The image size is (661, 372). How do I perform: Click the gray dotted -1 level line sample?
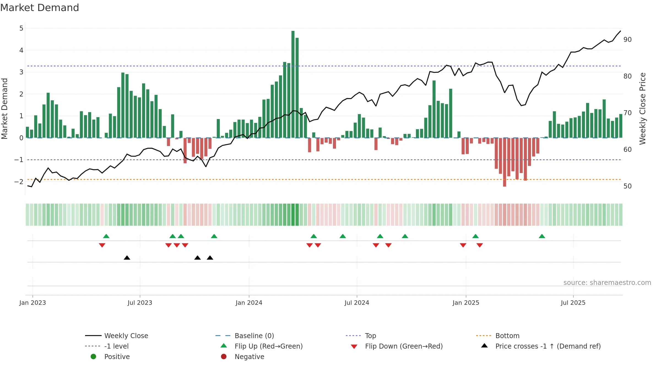pyautogui.click(x=93, y=346)
